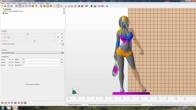Image resolution: width=196 pixels, height=110 pixels.
Task: Click the round icon beside cut dropdown
Action: (62, 53)
